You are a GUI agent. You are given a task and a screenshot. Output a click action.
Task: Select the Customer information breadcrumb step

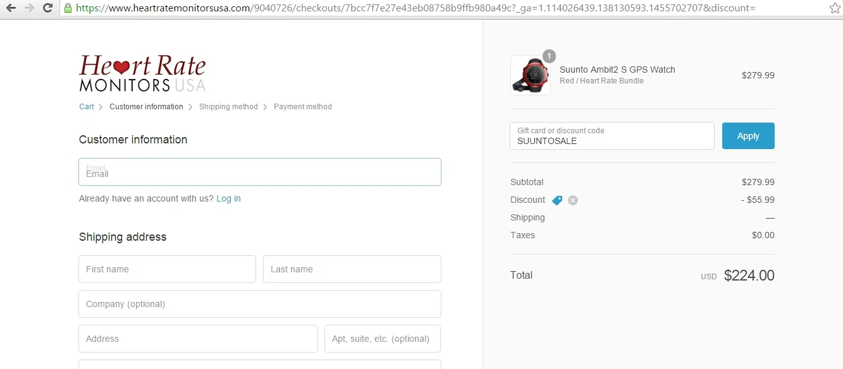(x=146, y=107)
